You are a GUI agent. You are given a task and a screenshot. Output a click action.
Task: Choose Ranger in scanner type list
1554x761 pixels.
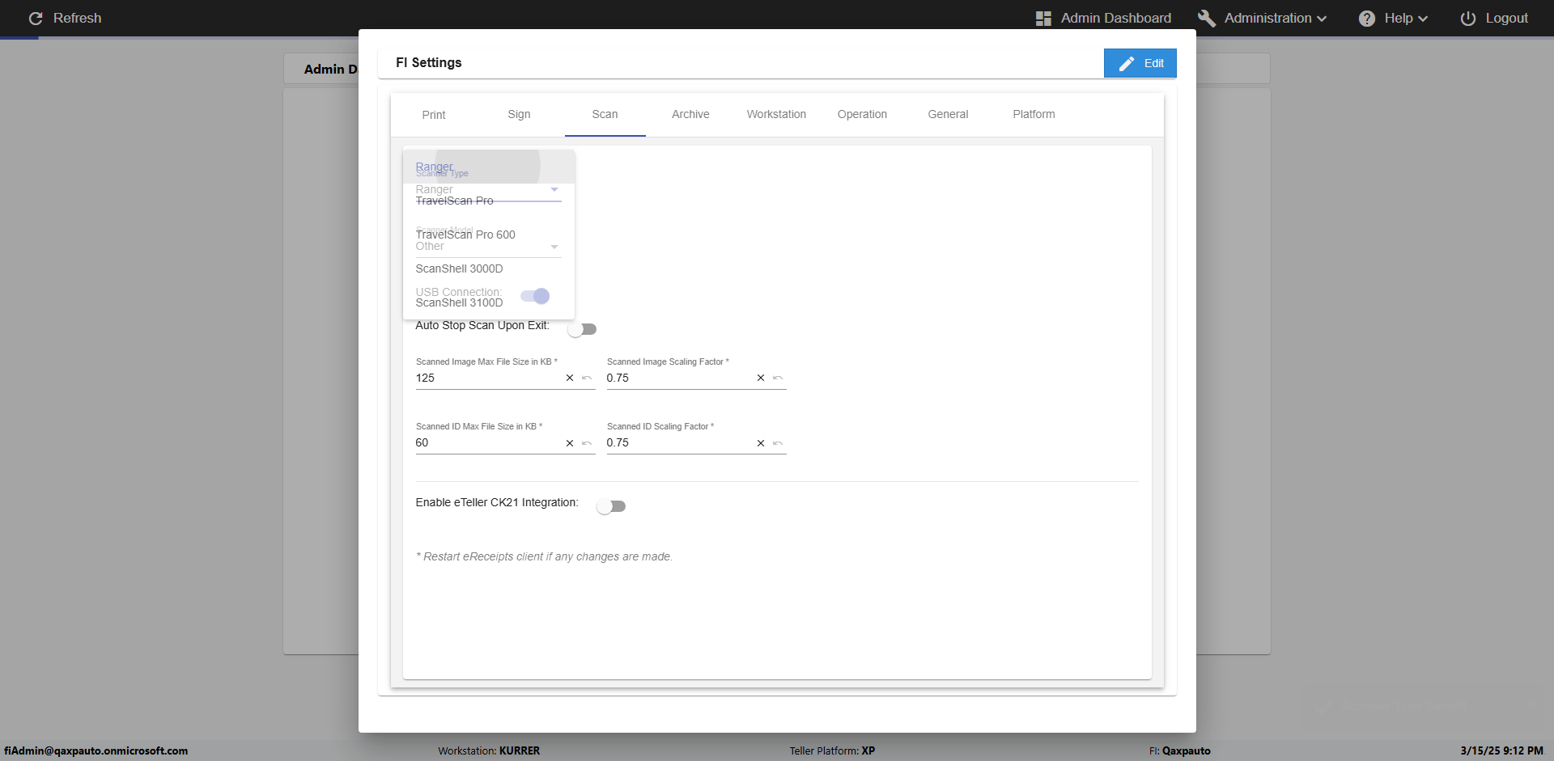489,167
